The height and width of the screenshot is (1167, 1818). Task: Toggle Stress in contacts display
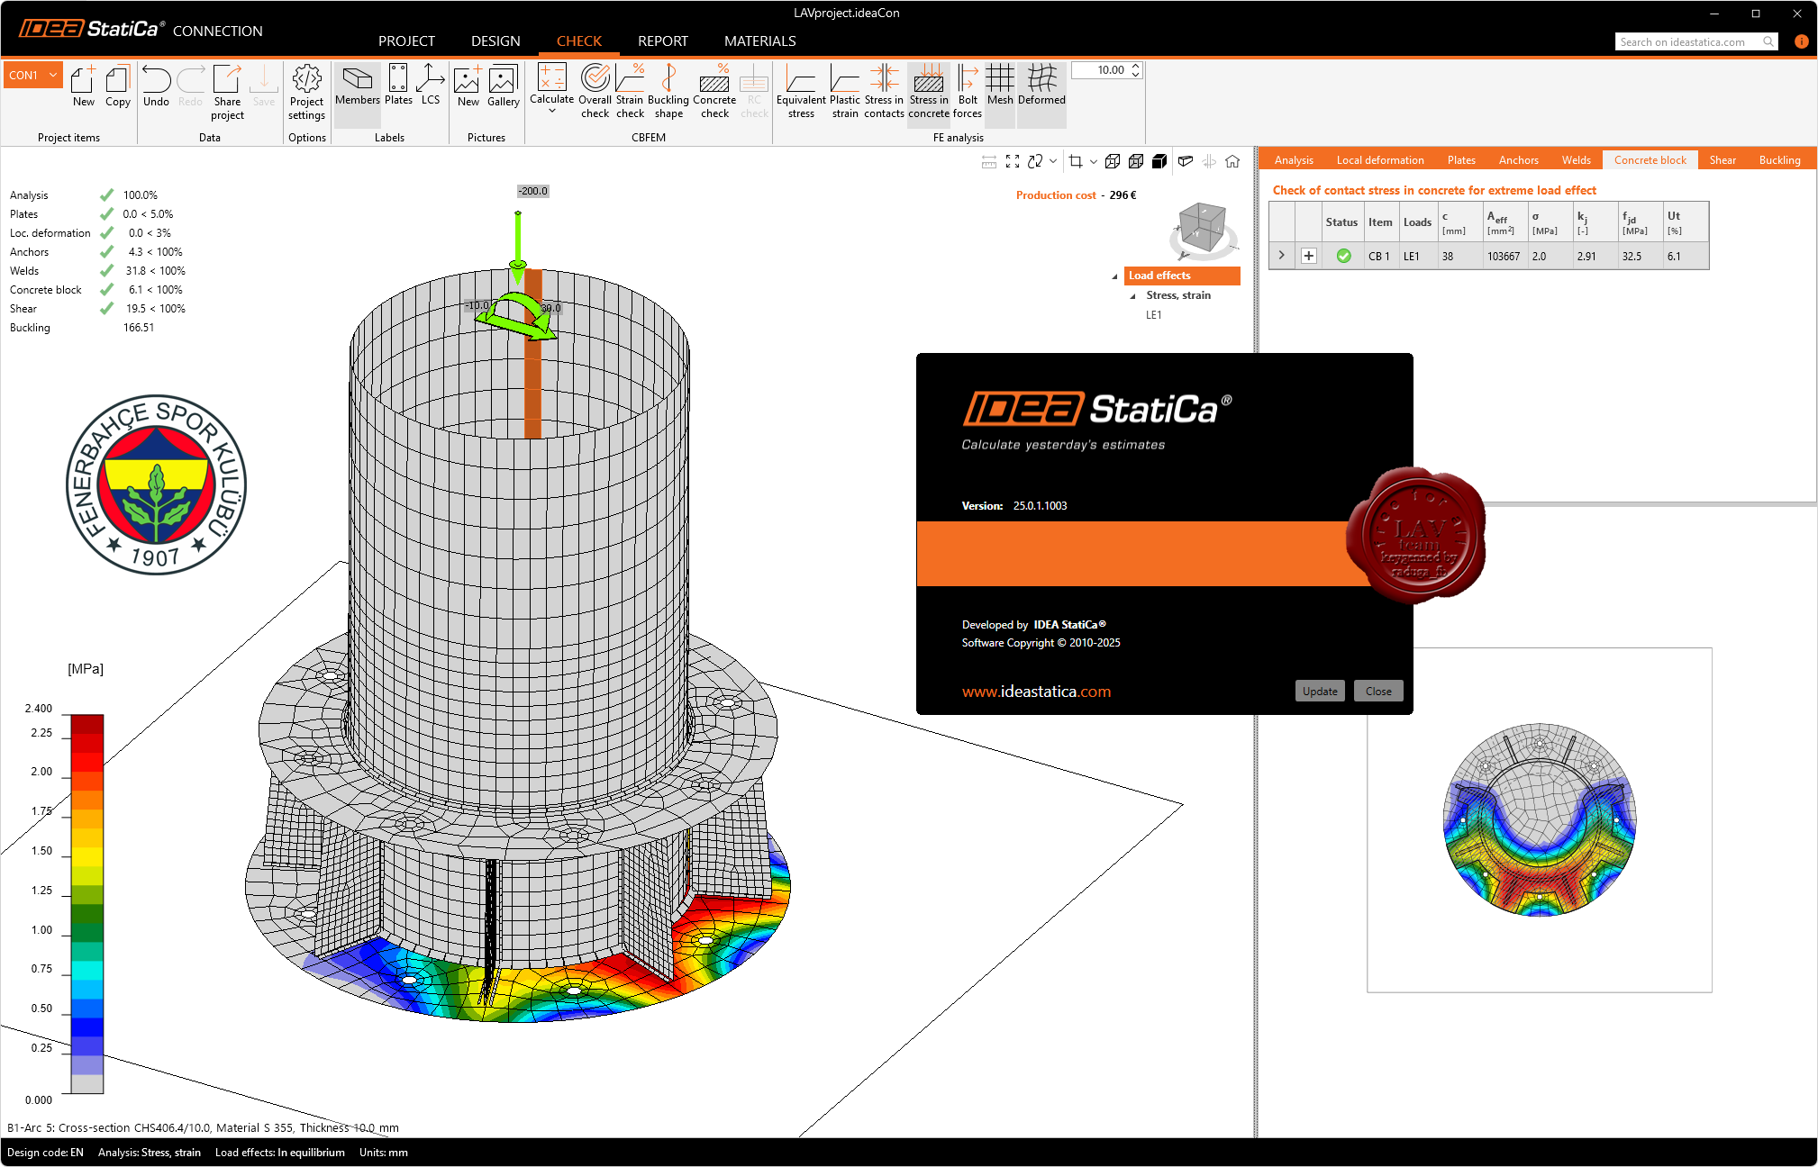tap(884, 91)
